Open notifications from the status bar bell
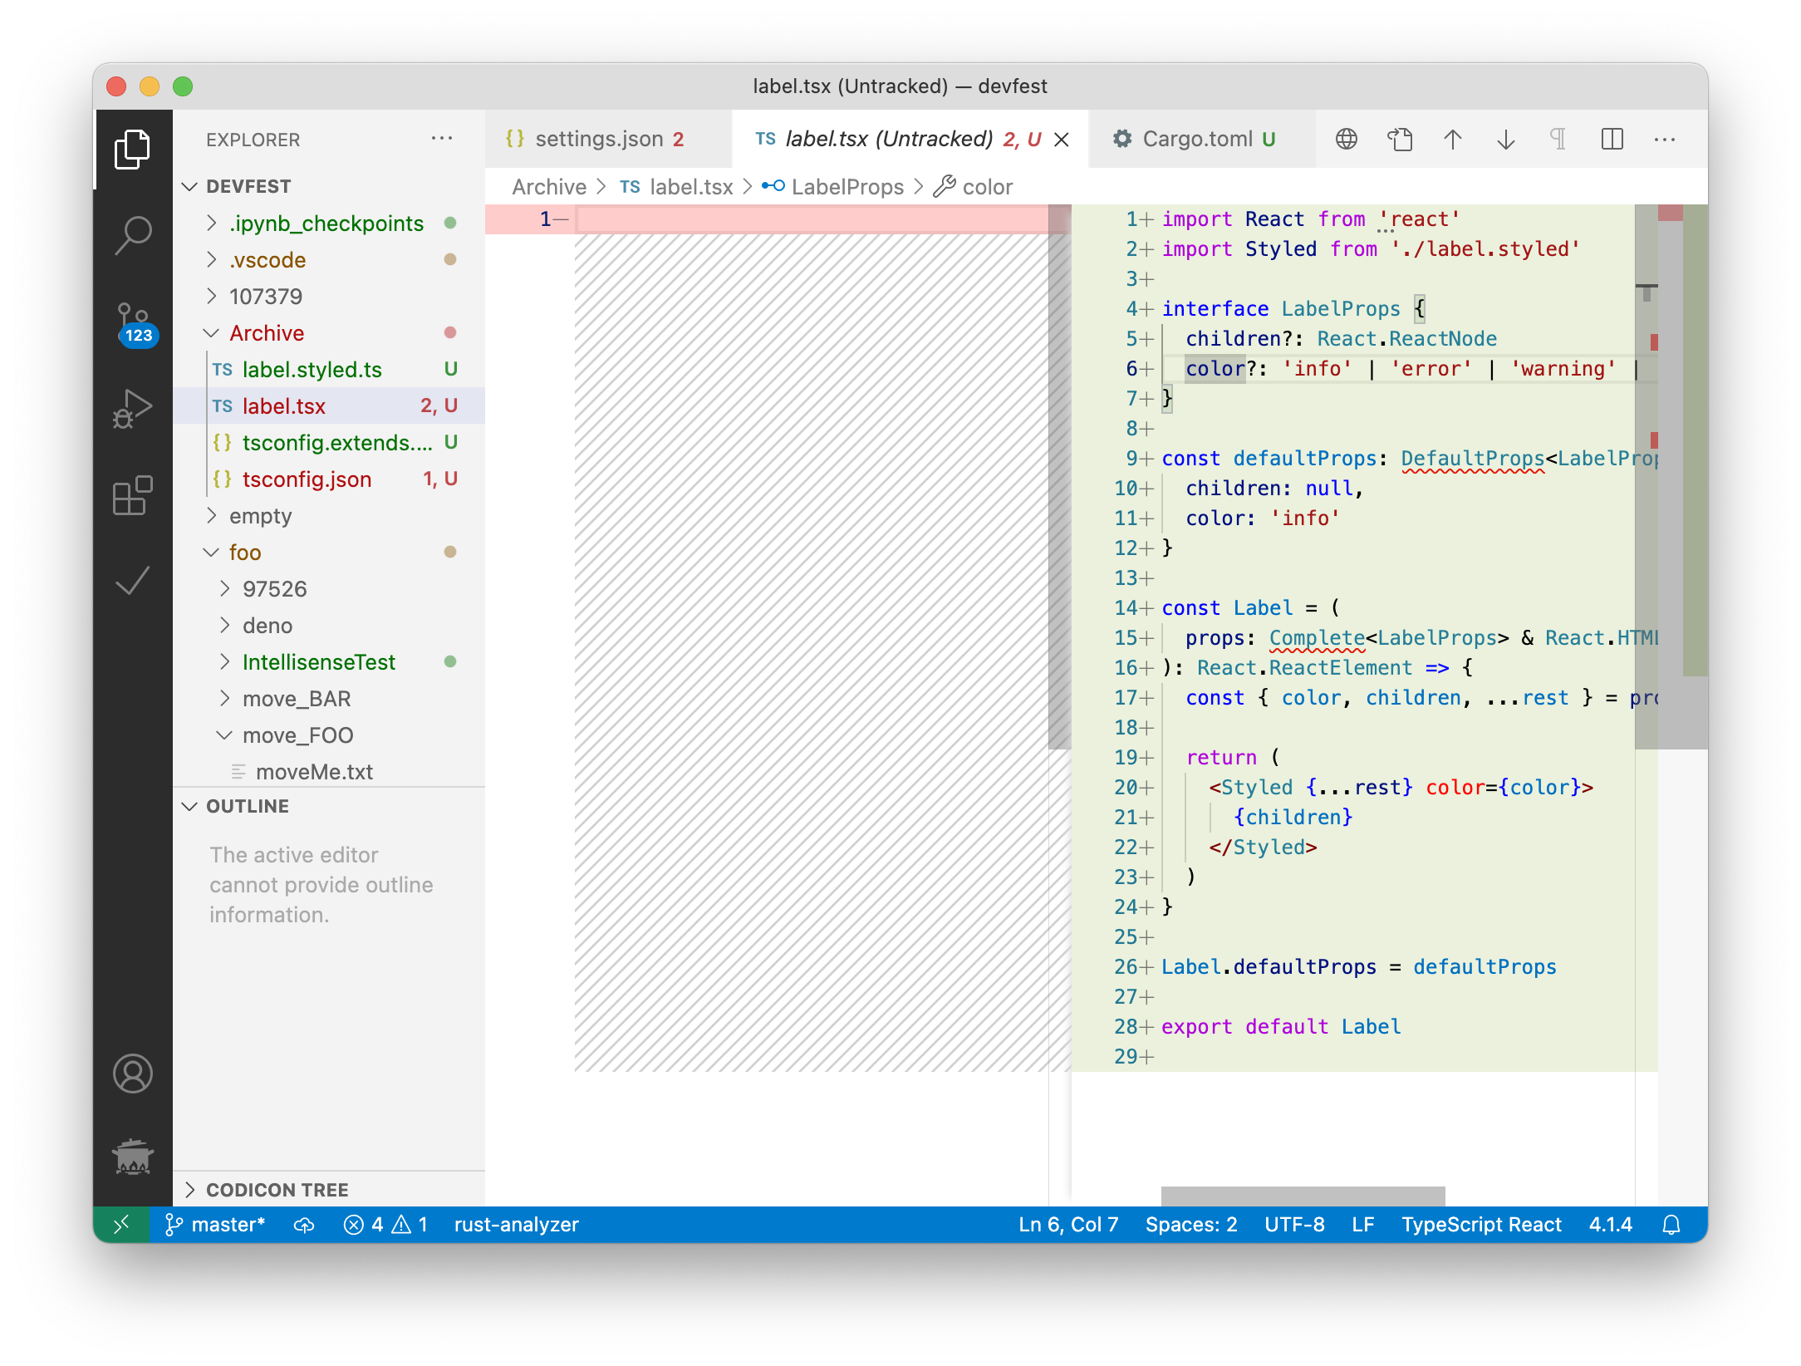Viewport: 1801px width, 1366px height. (1671, 1224)
